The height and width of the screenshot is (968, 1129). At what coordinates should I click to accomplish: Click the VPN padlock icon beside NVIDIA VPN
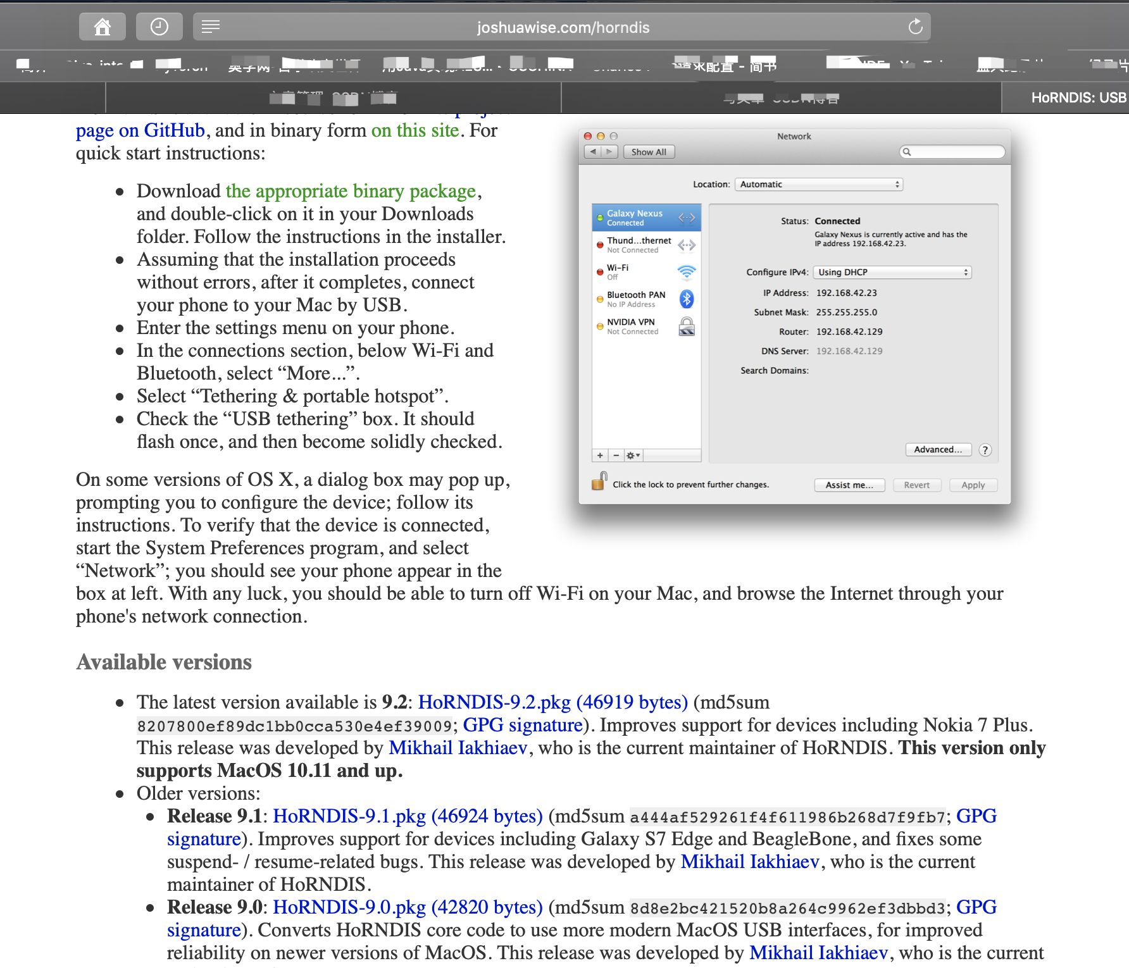click(687, 326)
